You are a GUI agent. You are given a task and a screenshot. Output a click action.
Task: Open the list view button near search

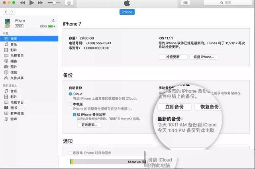pos(185,3)
